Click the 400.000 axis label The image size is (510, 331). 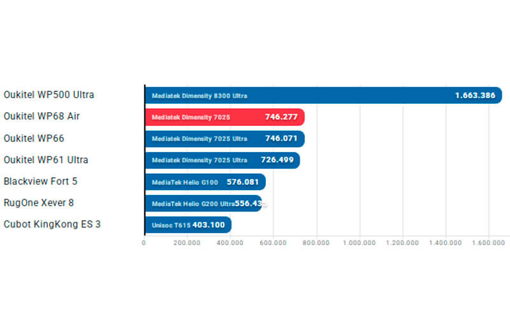click(230, 243)
